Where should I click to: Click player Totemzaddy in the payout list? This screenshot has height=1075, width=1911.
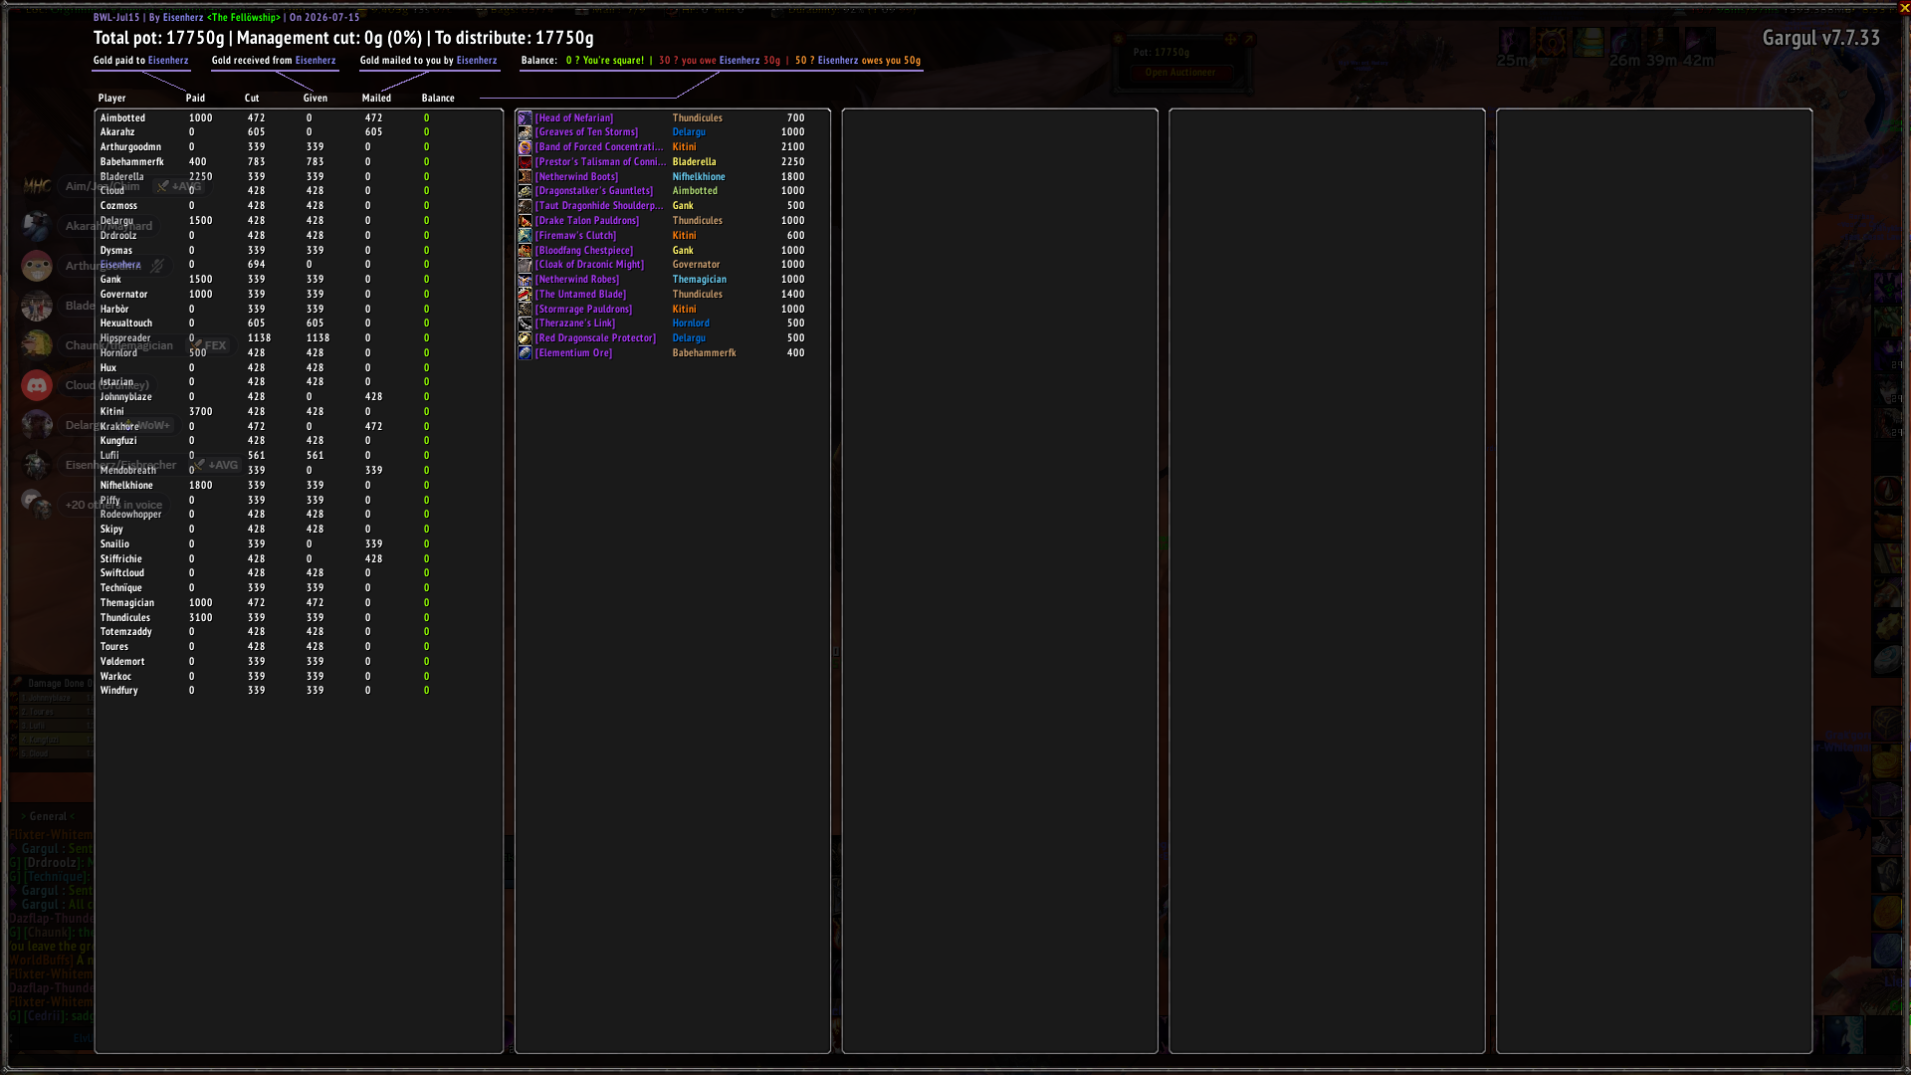125,632
